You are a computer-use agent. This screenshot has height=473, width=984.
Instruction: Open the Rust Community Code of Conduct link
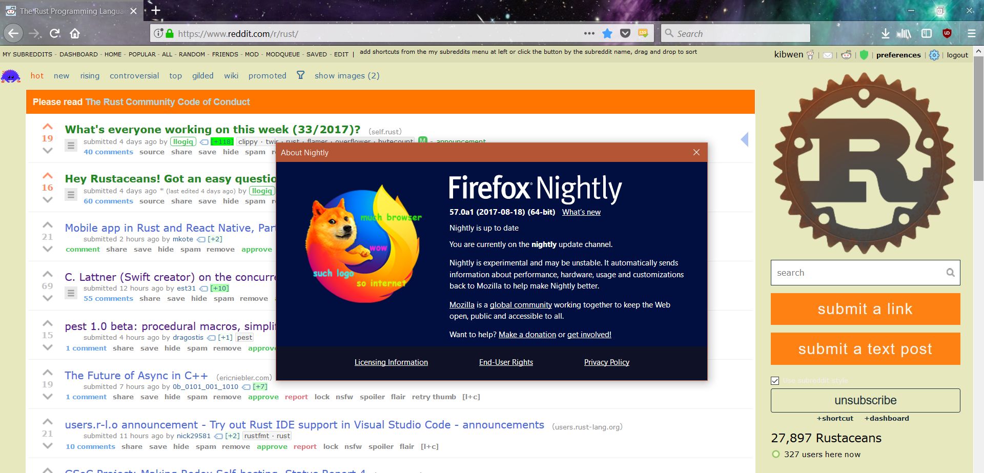168,102
